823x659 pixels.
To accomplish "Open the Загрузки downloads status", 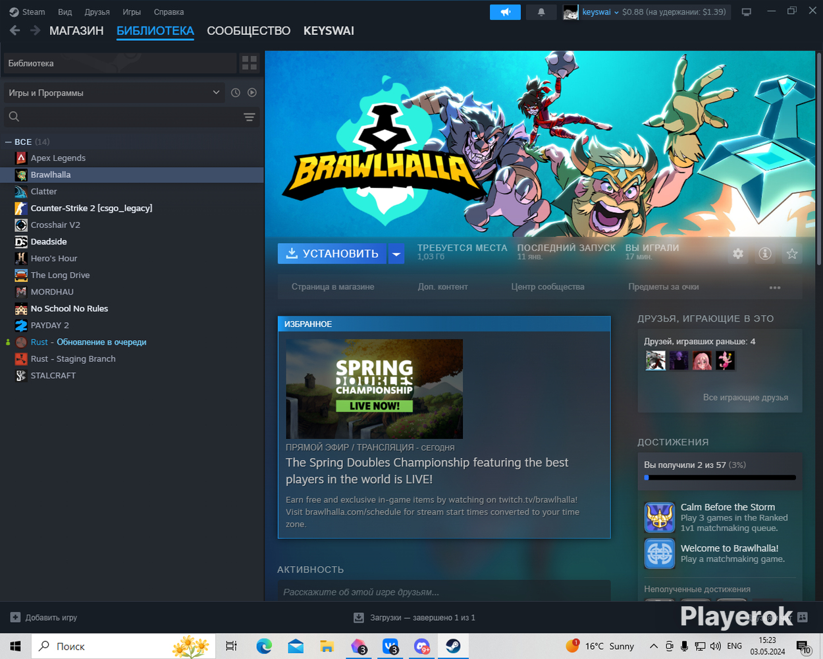I will coord(415,617).
